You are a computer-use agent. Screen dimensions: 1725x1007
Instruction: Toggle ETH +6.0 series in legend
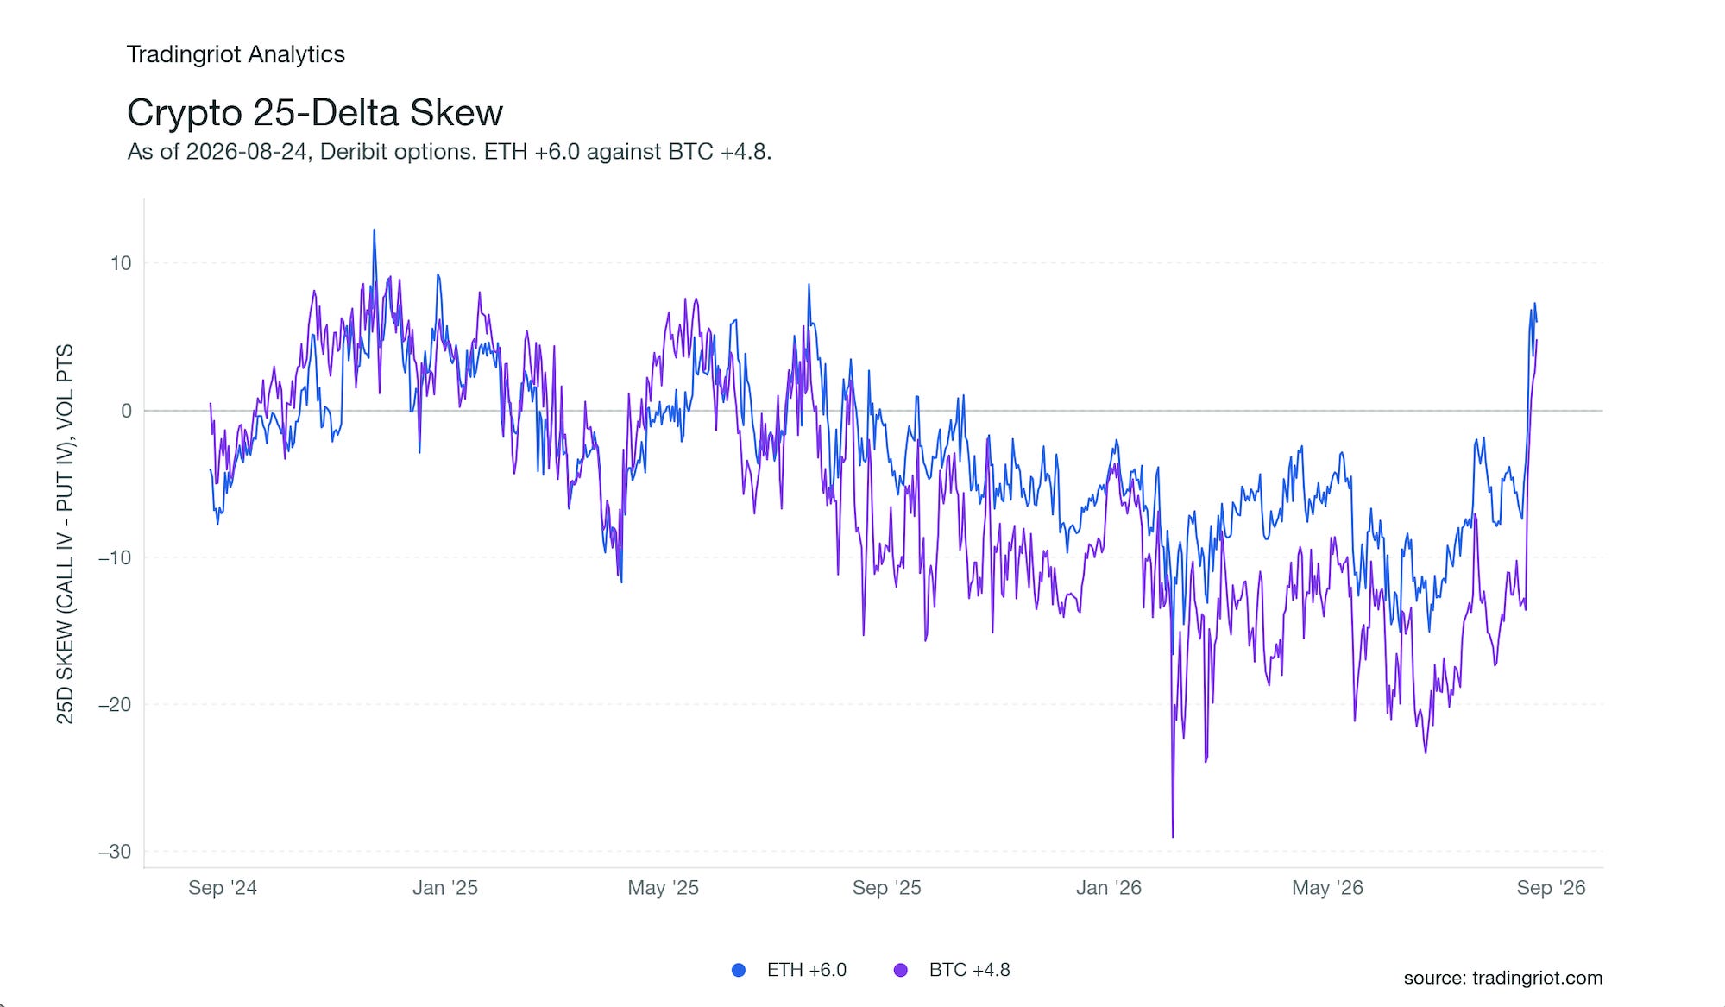[x=789, y=970]
